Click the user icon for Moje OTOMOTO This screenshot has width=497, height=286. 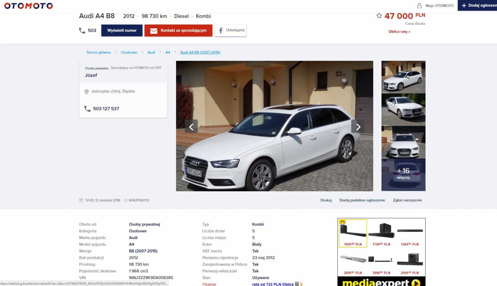(x=419, y=6)
